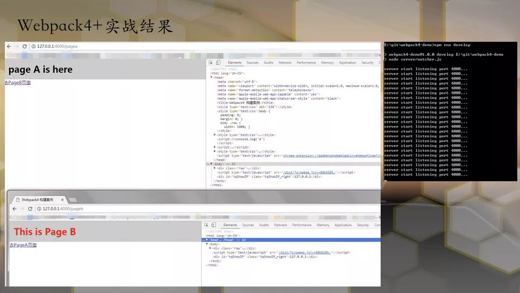The width and height of the screenshot is (520, 293).
Task: Open the 去PageB页面 link
Action: click(17, 82)
